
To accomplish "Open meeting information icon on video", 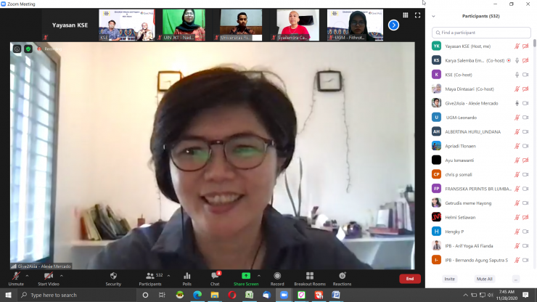I will point(17,49).
